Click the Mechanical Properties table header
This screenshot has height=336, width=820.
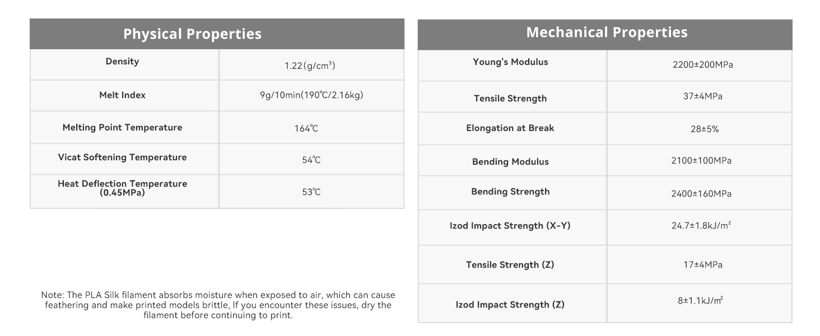pos(607,32)
